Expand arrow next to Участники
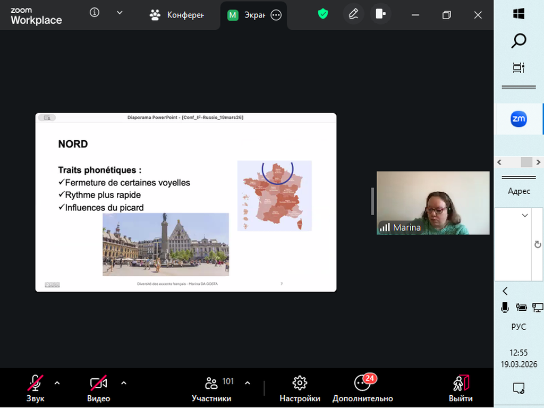 248,382
